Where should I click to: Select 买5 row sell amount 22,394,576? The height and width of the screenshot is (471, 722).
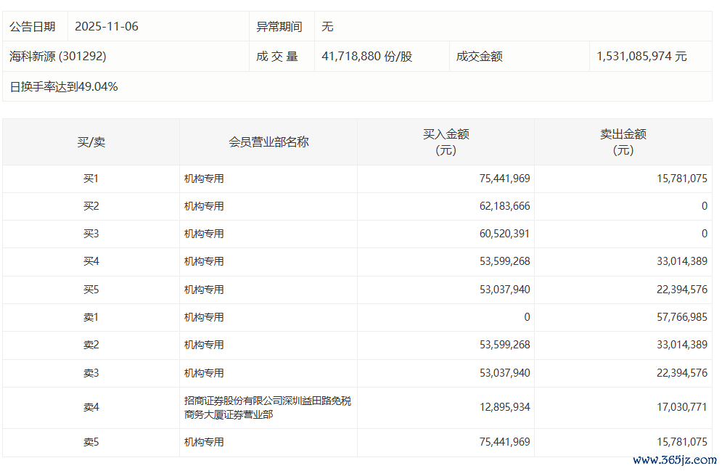tap(682, 290)
